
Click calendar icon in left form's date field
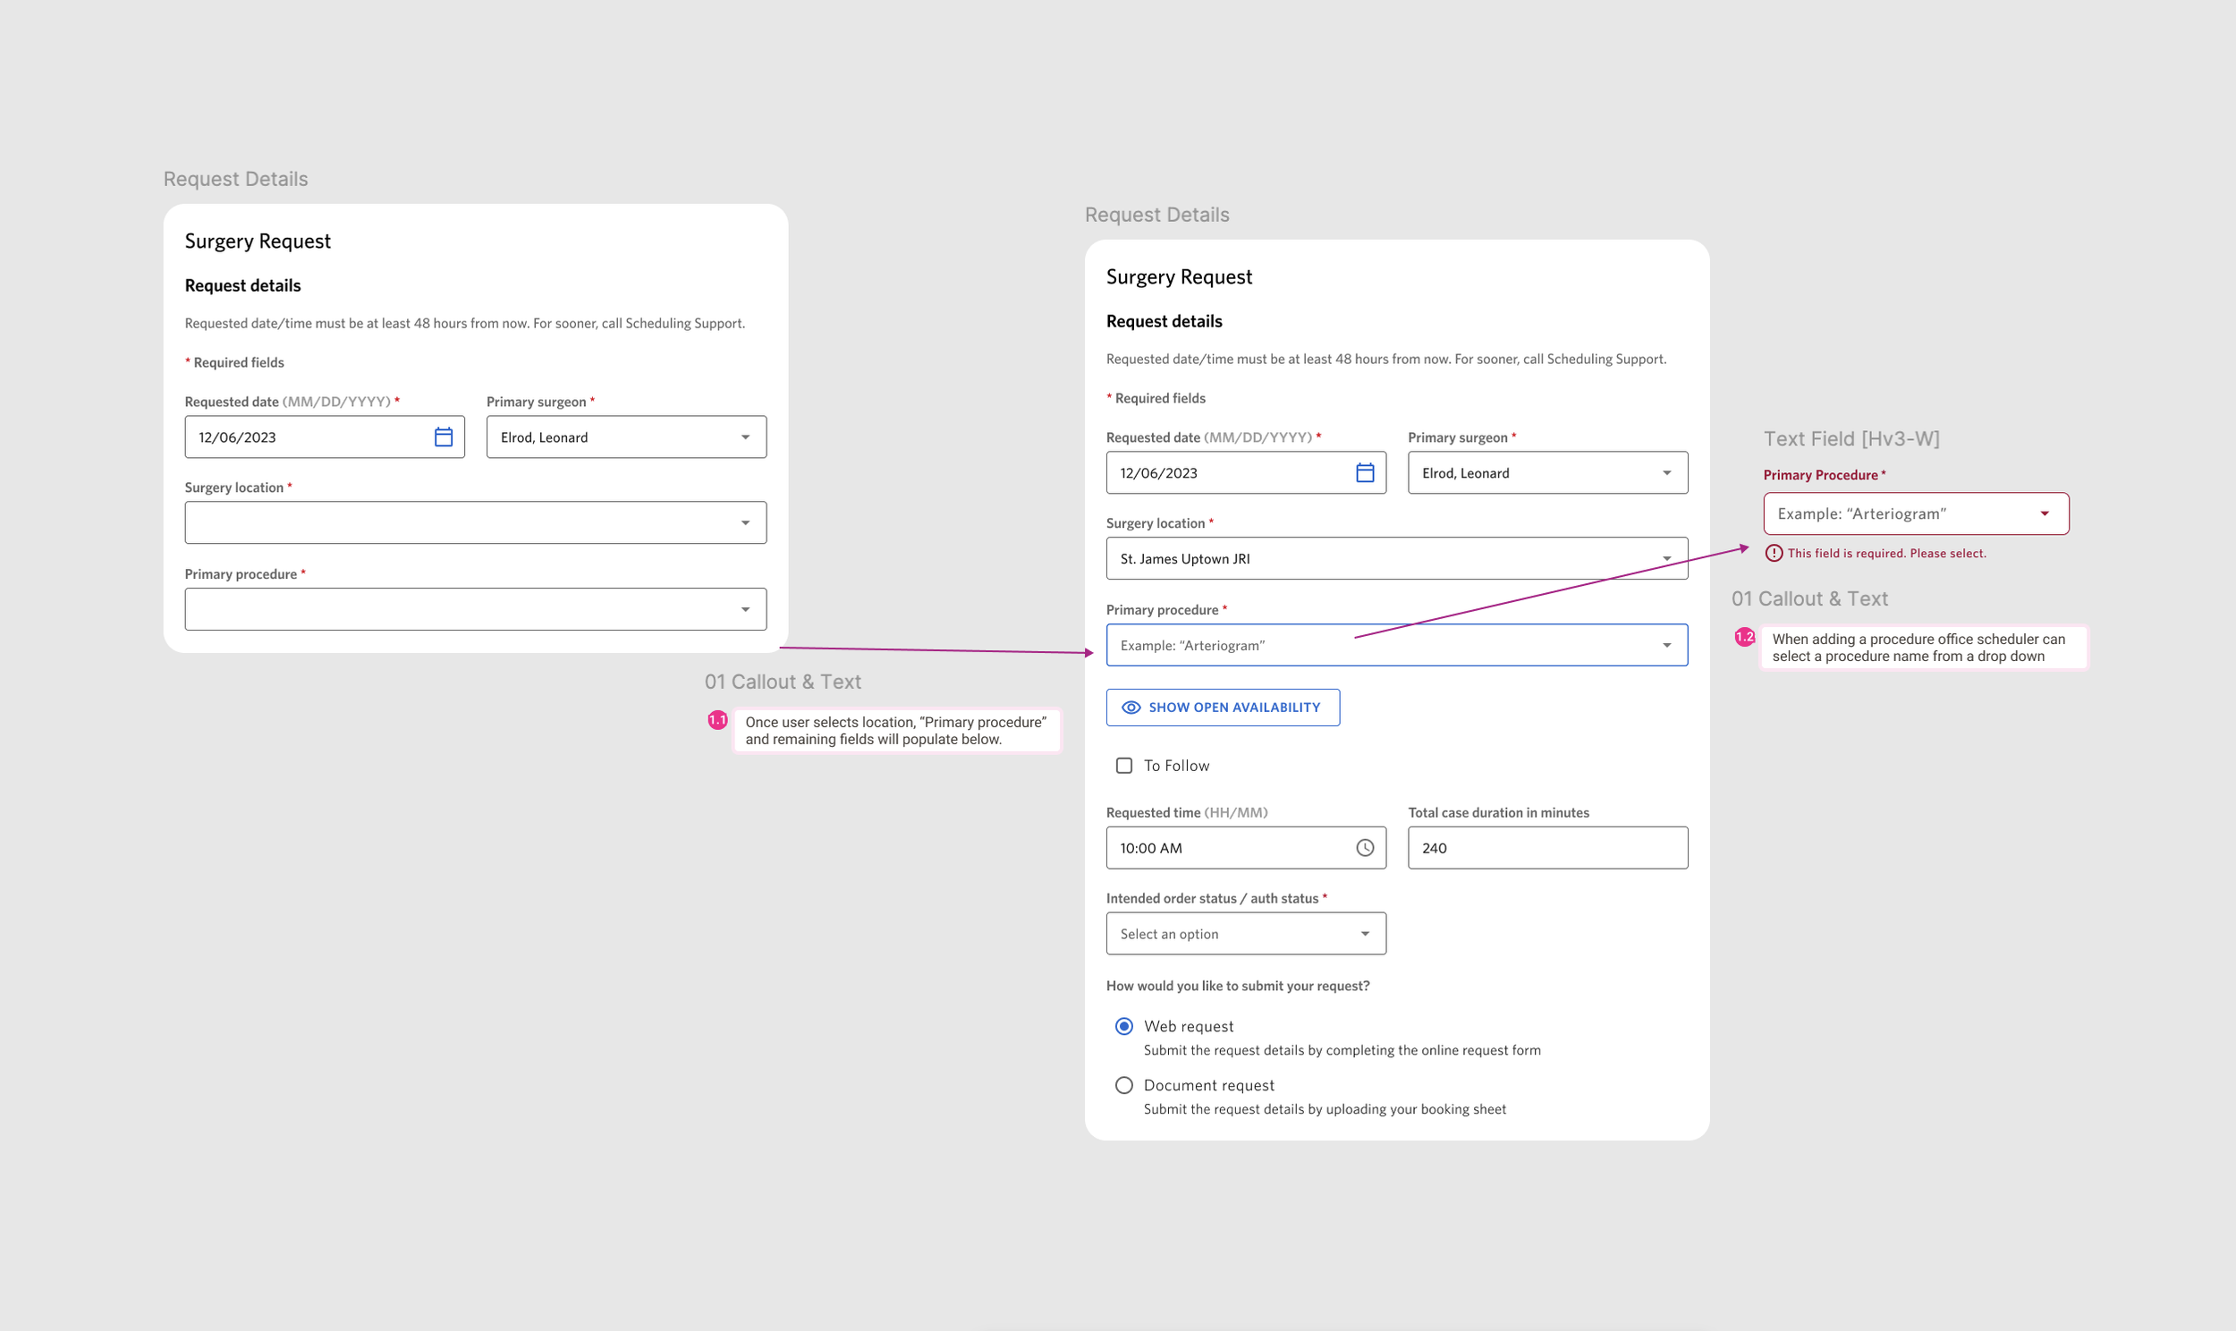[443, 437]
